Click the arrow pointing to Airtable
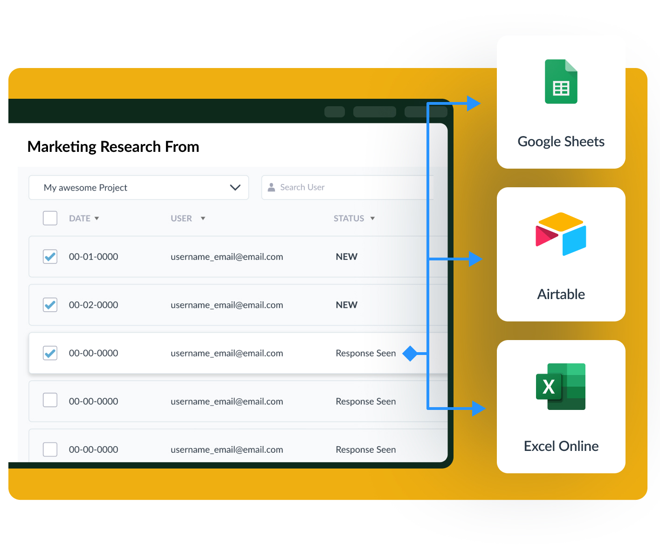660x559 pixels. pos(474,259)
